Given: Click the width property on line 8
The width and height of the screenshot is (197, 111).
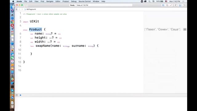Looking at the screenshot, I should coord(39,42).
